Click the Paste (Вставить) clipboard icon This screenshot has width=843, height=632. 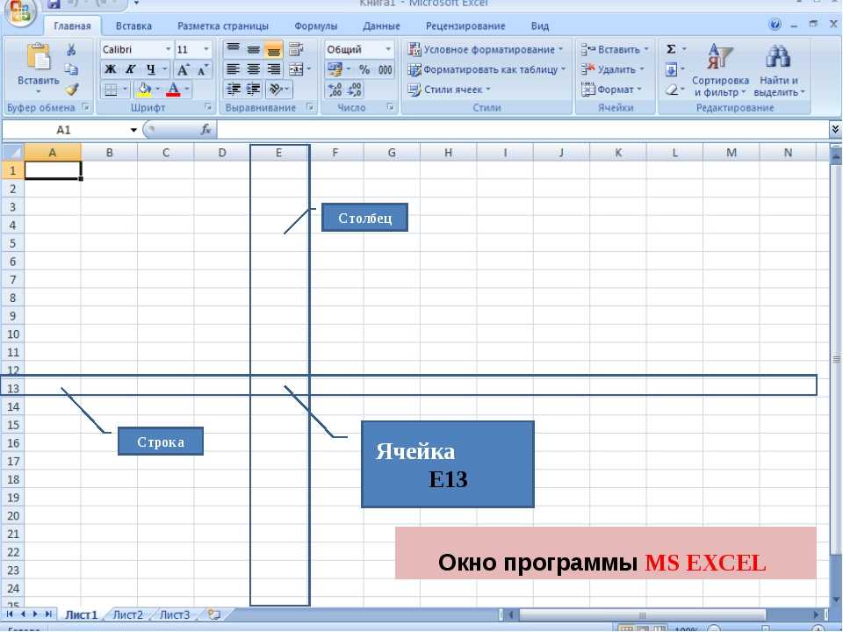point(38,56)
